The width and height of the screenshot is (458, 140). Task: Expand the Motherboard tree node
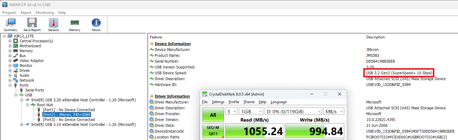(x=10, y=46)
